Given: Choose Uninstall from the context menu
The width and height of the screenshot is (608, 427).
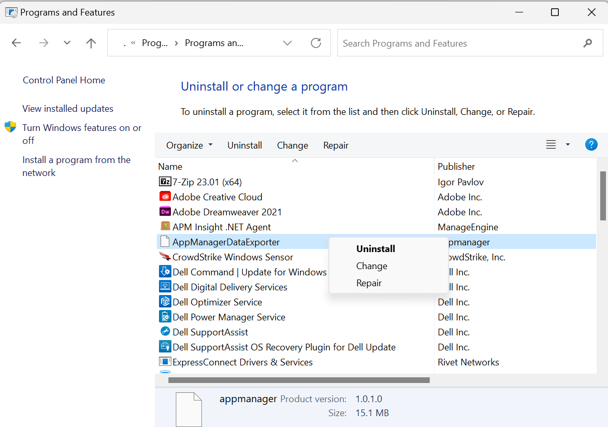Looking at the screenshot, I should pyautogui.click(x=376, y=249).
